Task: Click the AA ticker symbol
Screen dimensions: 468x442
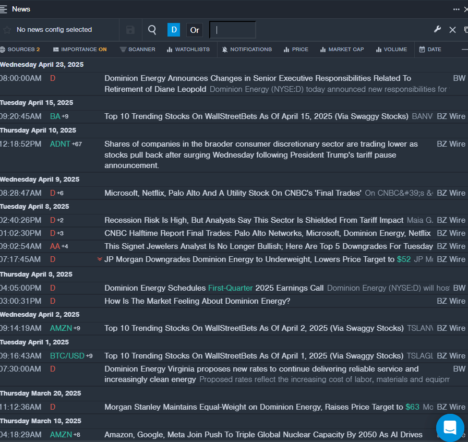Action: pos(55,246)
